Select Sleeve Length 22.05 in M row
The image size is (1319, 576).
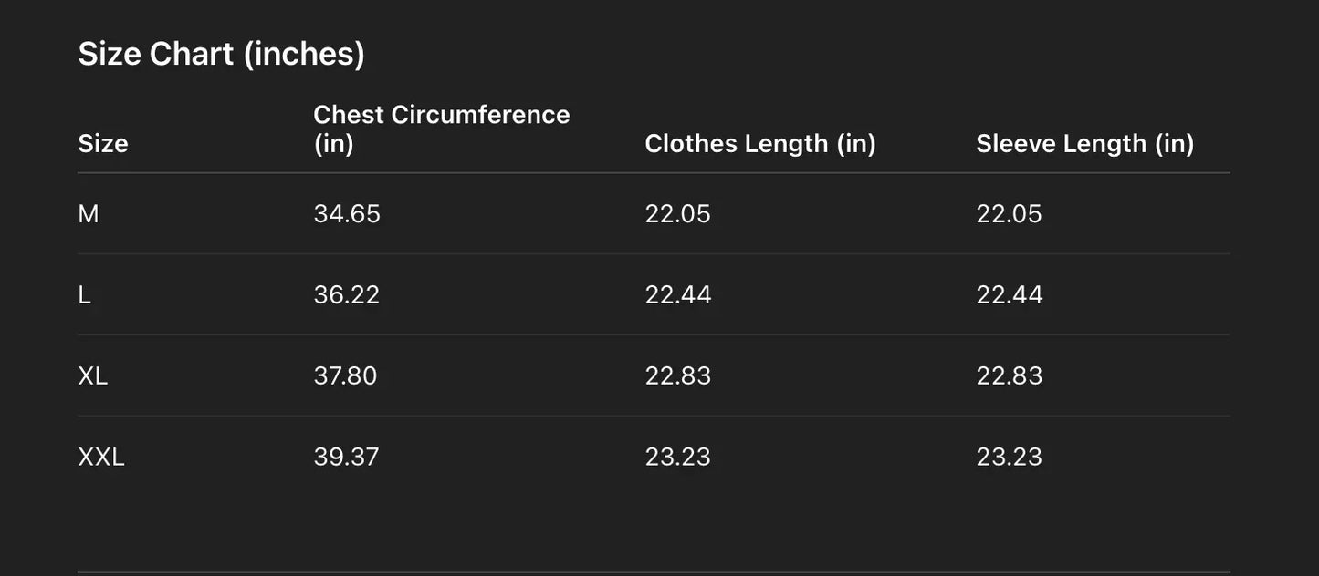1009,214
